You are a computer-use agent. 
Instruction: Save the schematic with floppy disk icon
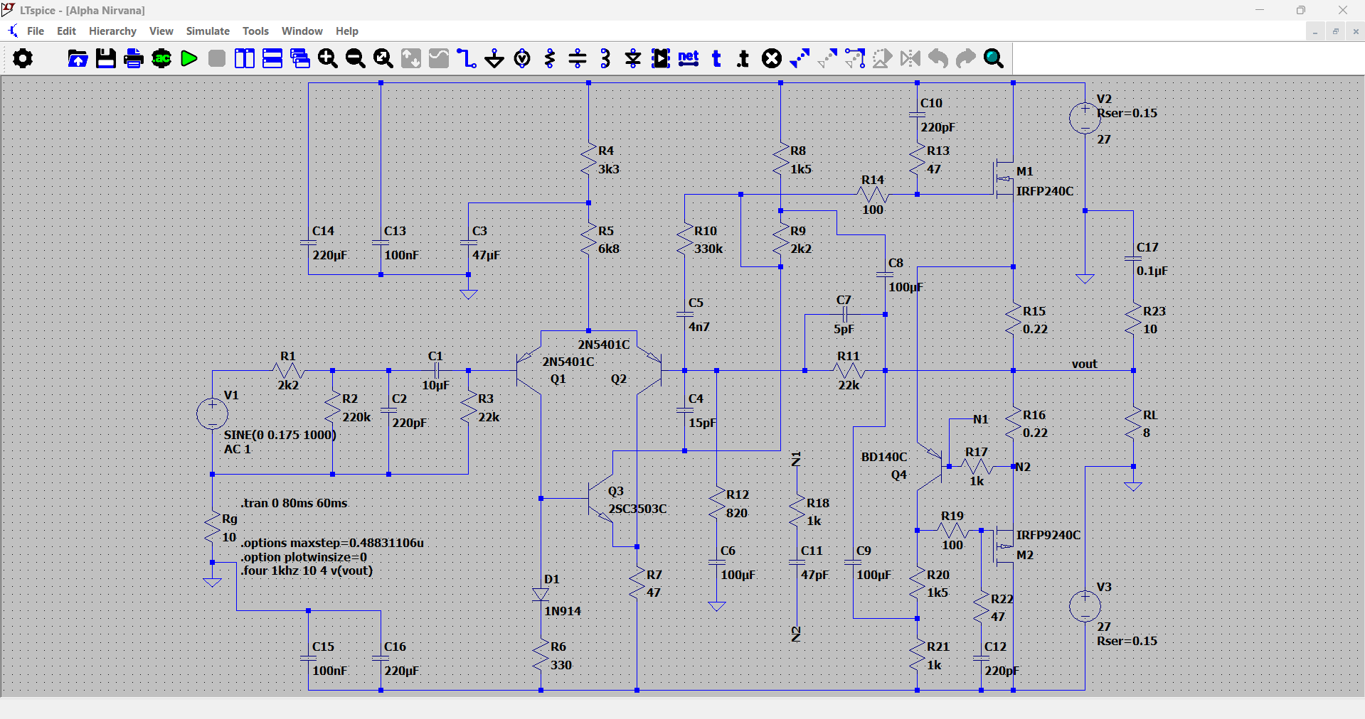point(106,58)
